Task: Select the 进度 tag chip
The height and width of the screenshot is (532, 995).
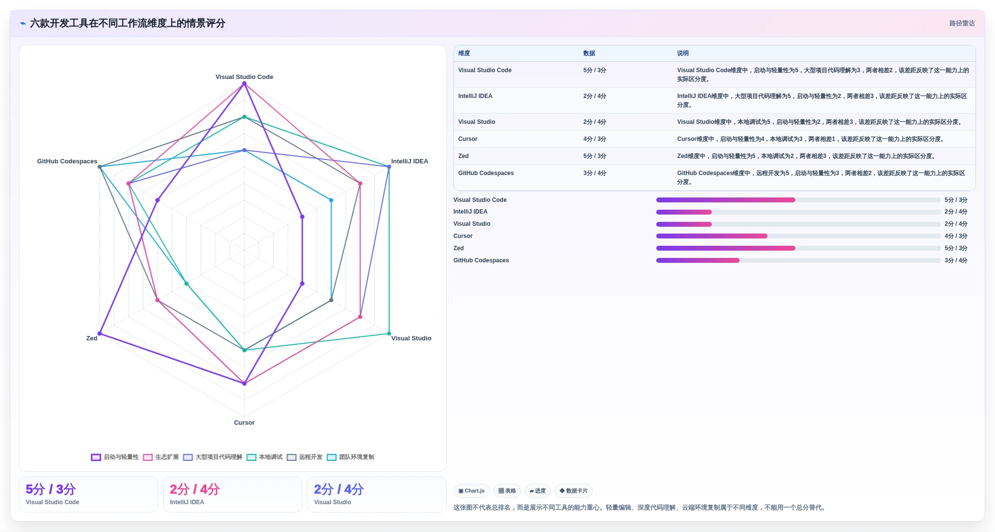Action: coord(538,491)
